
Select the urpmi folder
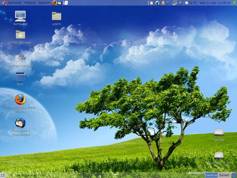[x=56, y=18]
